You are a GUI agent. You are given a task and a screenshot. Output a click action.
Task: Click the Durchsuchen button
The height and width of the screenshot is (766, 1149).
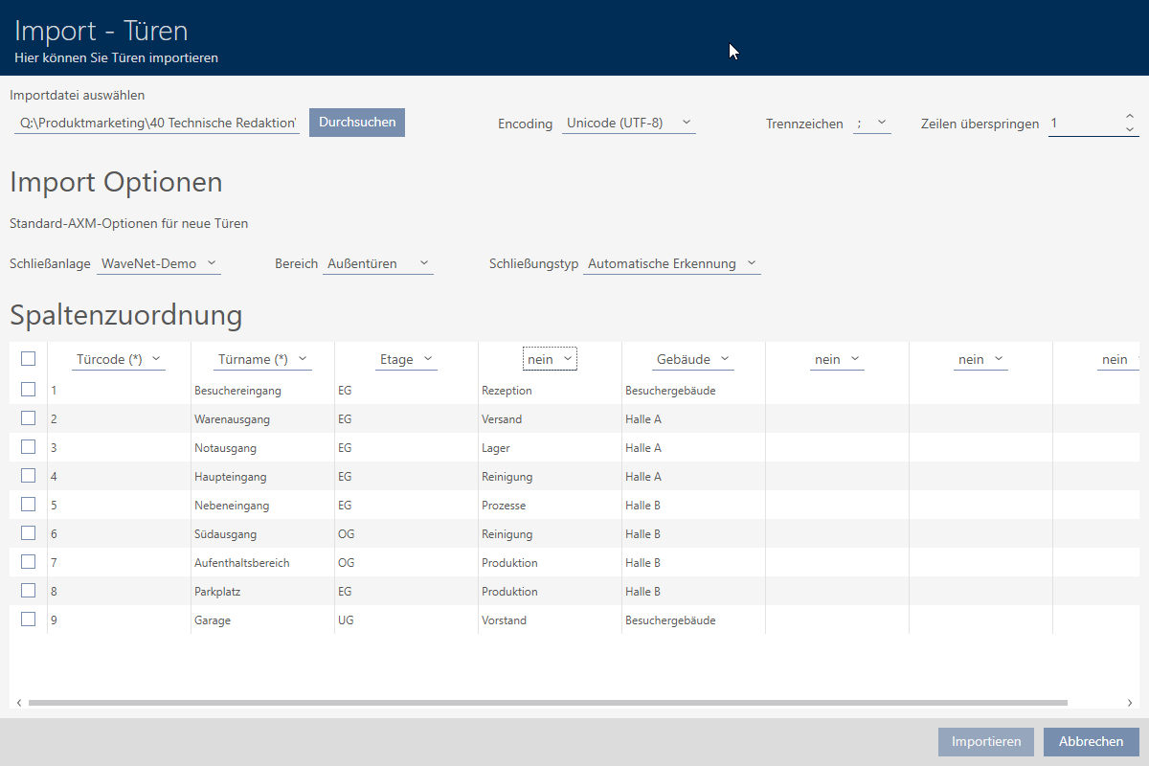point(357,123)
